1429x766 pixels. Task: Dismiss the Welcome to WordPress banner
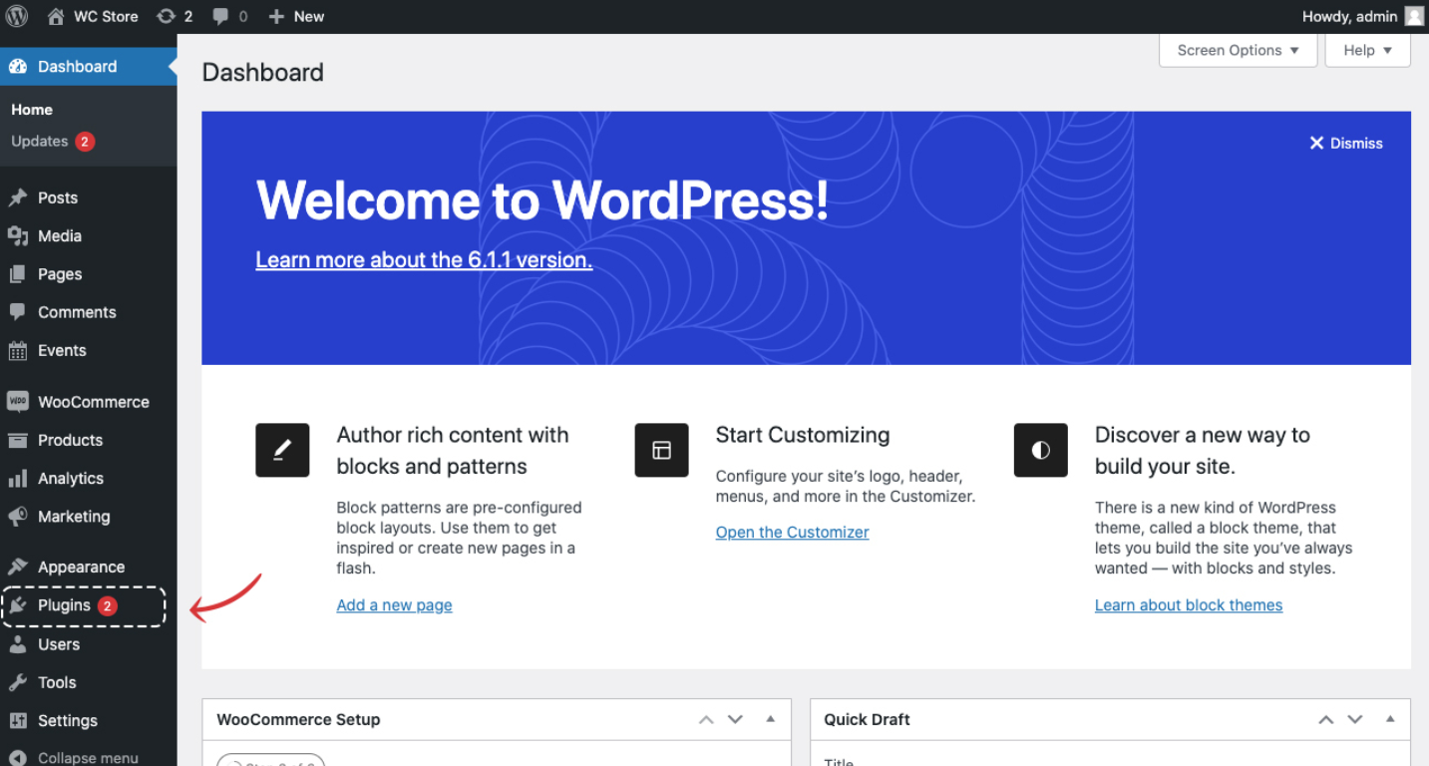click(1345, 144)
